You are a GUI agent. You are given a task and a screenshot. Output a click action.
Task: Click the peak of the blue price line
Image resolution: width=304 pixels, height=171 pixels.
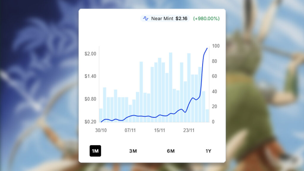(x=207, y=48)
